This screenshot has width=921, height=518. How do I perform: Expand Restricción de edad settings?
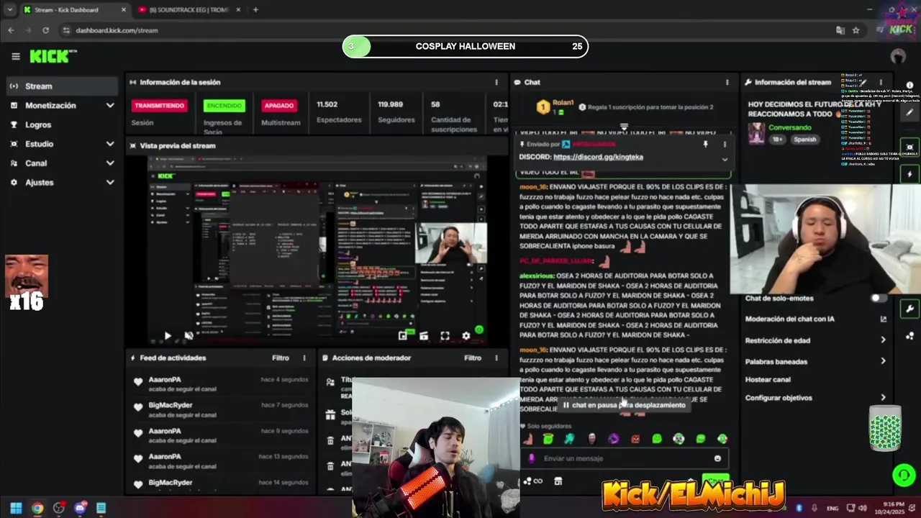coord(816,340)
